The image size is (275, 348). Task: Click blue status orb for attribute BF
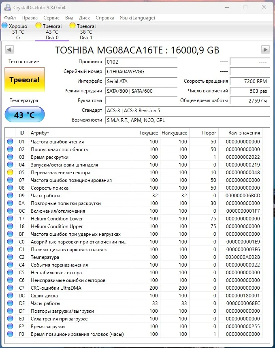pyautogui.click(x=10, y=234)
